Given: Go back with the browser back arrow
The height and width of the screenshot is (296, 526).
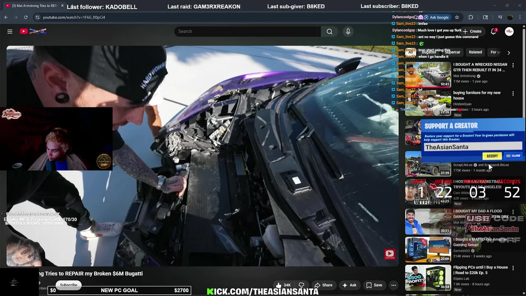Looking at the screenshot, I should coord(6,17).
